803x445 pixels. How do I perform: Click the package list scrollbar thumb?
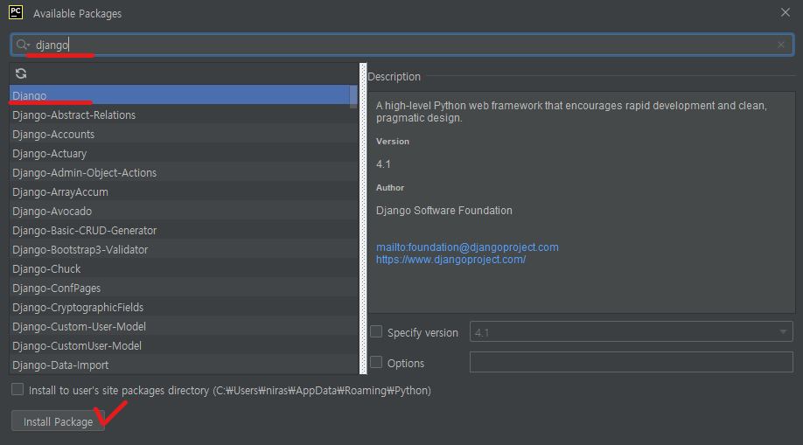click(353, 97)
